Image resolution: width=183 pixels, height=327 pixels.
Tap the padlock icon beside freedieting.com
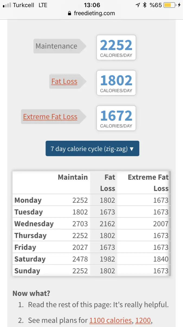pyautogui.click(x=70, y=13)
